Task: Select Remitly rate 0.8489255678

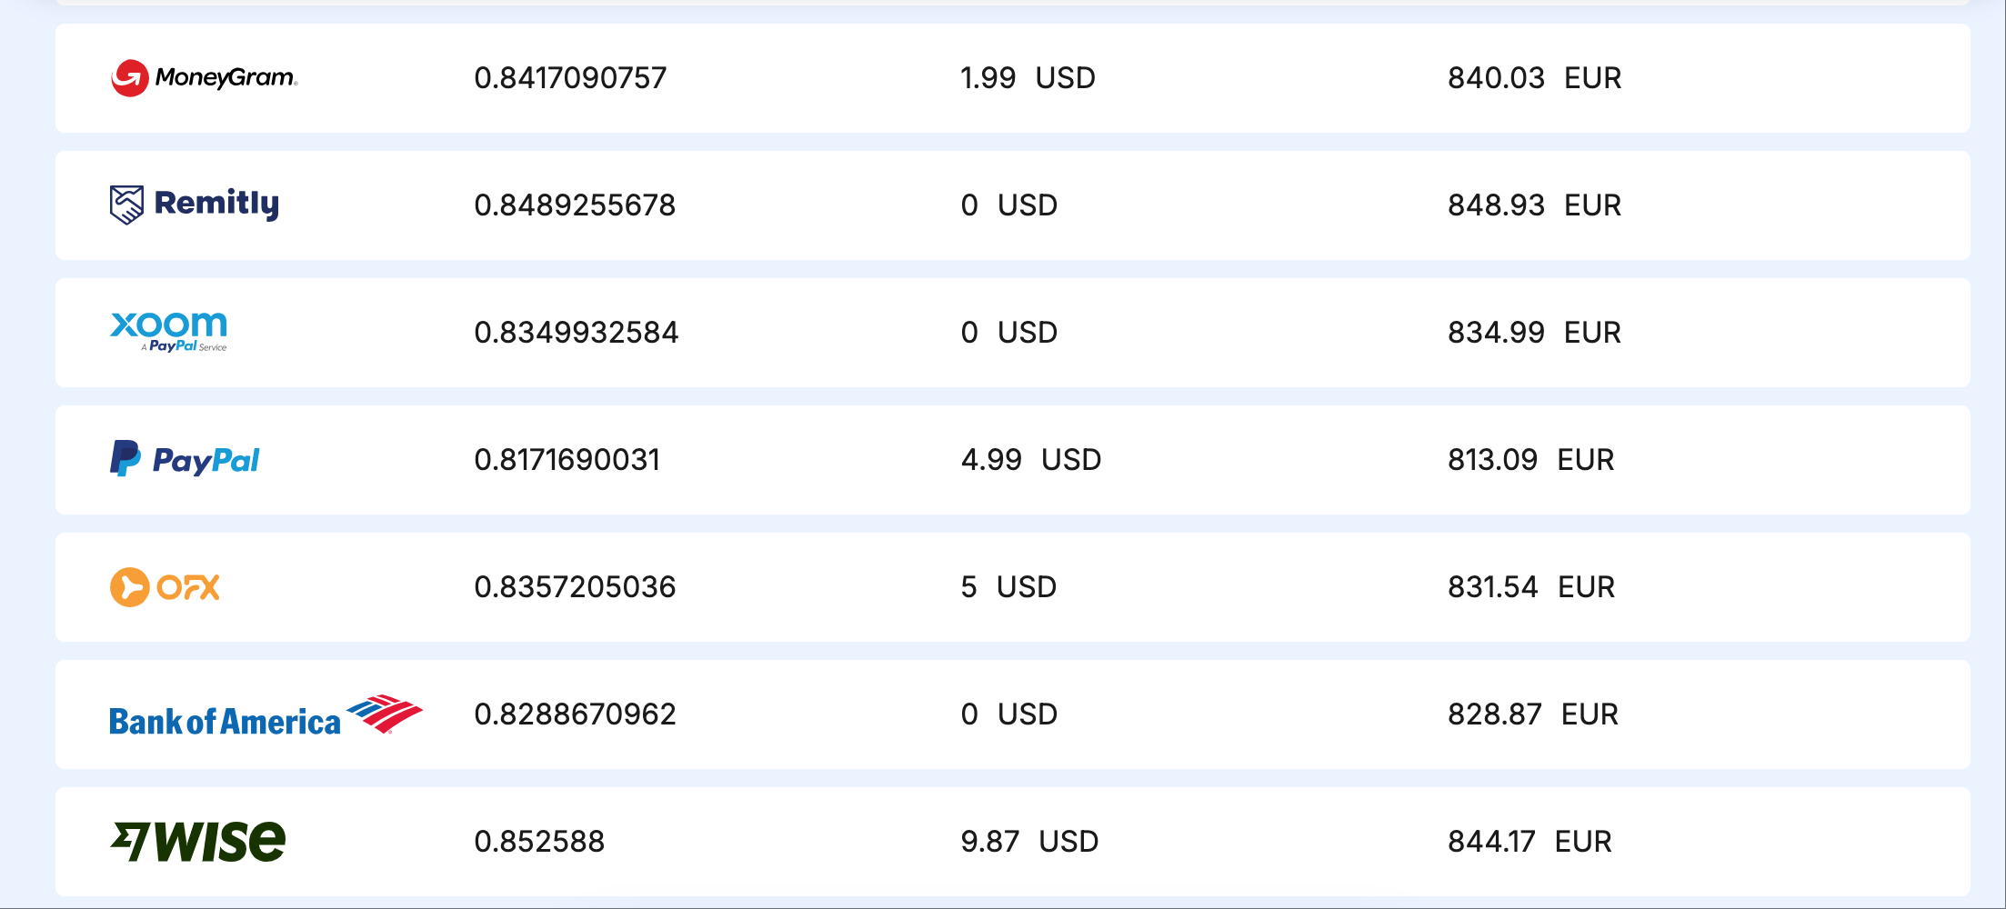Action: (575, 205)
